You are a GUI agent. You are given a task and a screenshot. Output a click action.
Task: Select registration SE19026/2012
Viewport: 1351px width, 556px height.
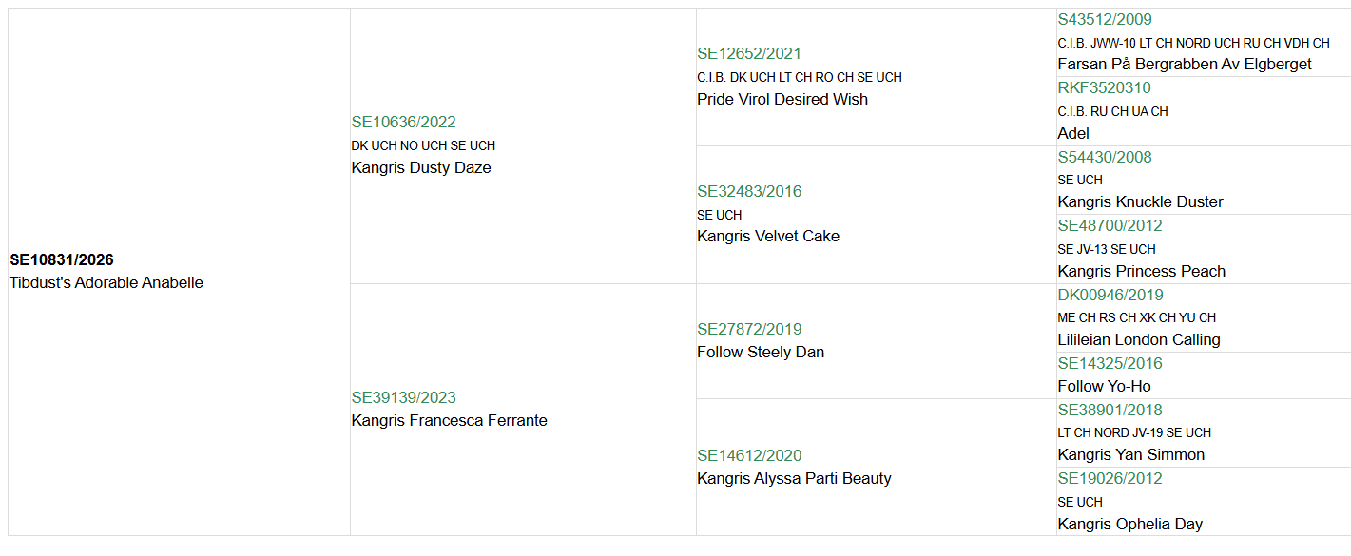point(1110,478)
